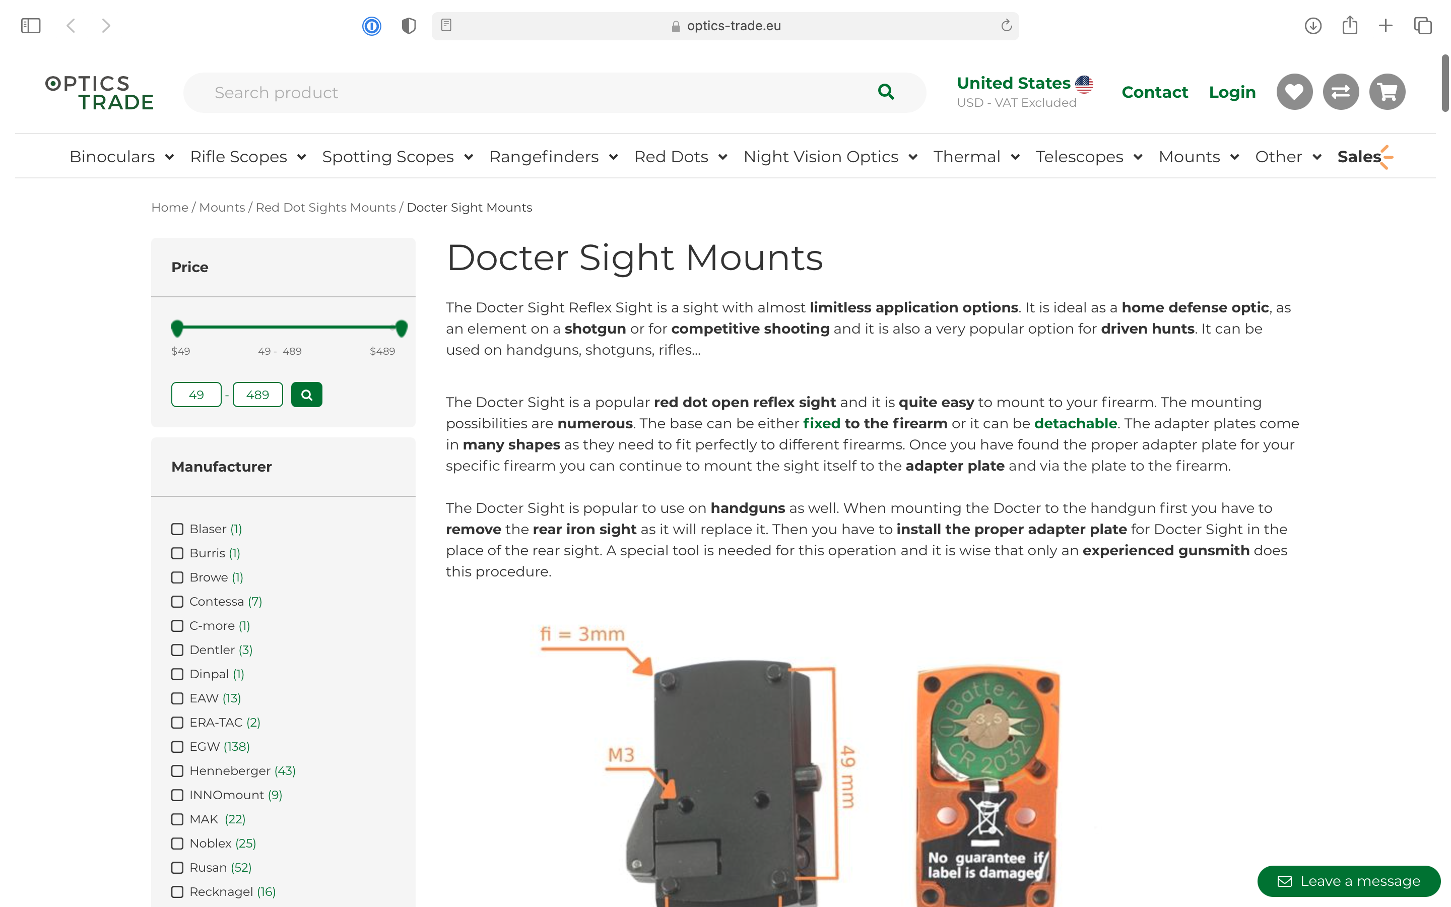Viewport: 1451px width, 907px height.
Task: Open the reader view icon in address bar
Action: tap(446, 25)
